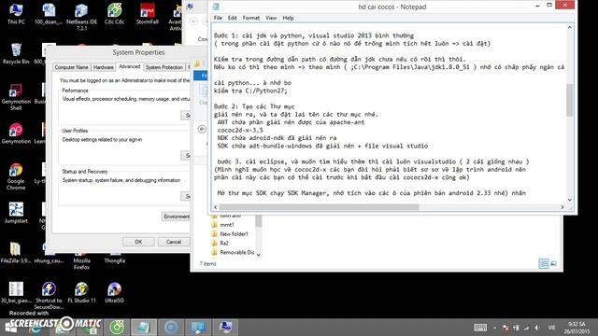Open the StormFall desktop shortcut
The image size is (598, 336).
click(148, 14)
